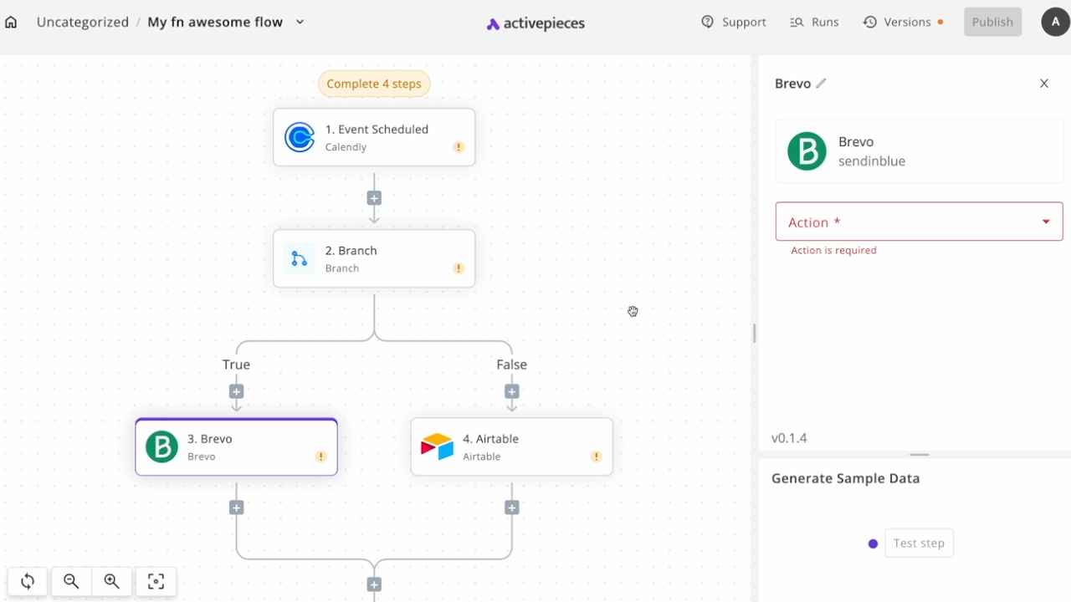Click the pencil icon to rename Brevo
This screenshot has width=1071, height=602.
tap(822, 84)
